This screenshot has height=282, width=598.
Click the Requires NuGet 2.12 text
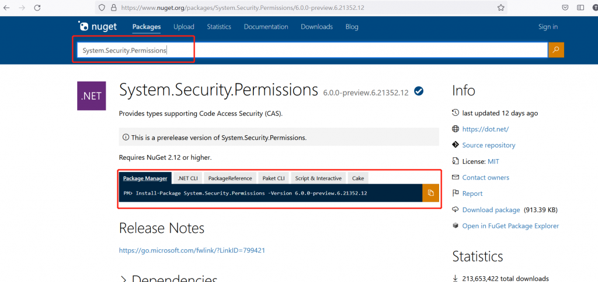(165, 157)
